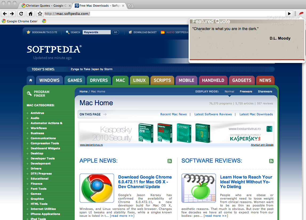Click the second Chrome bookmark icon
Viewport: 306px width, 220px height.
(44, 21)
